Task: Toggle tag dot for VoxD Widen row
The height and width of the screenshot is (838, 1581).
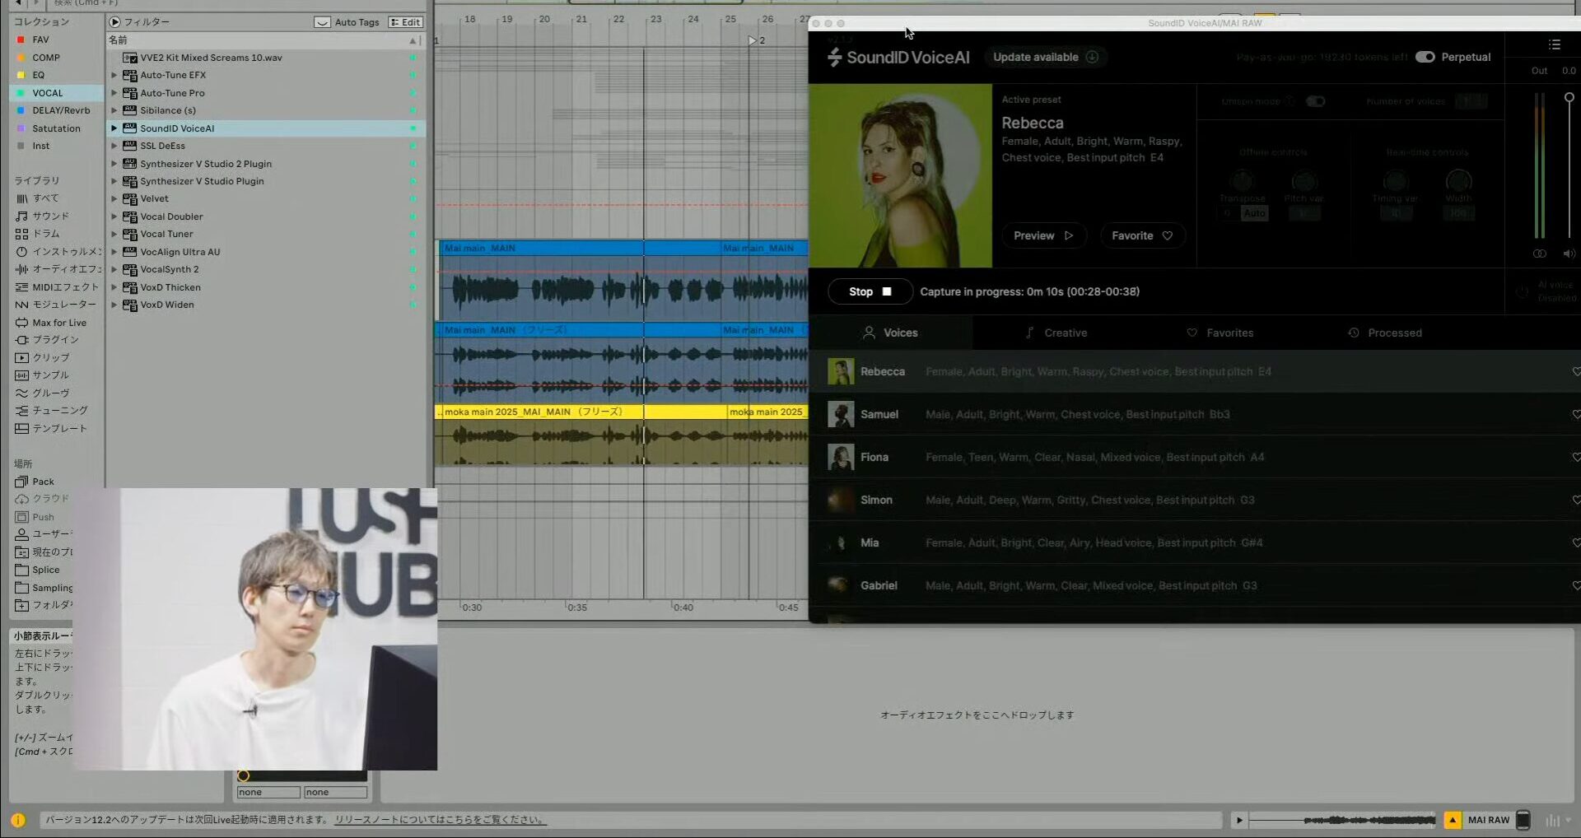Action: point(413,305)
